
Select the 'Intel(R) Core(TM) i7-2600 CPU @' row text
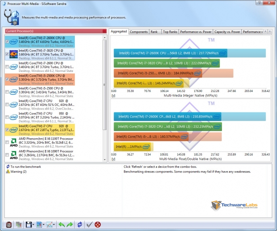(41, 63)
